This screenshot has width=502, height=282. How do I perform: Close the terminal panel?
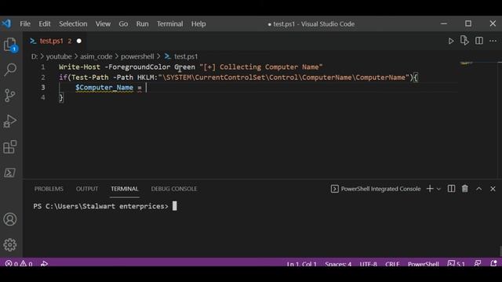tap(493, 189)
